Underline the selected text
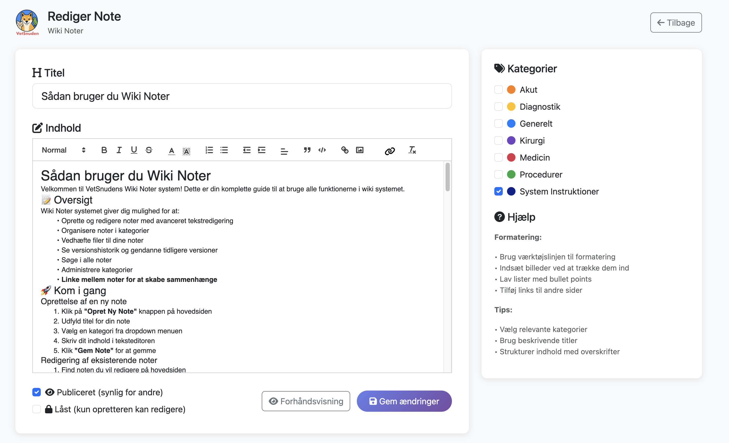Viewport: 729px width, 443px height. pyautogui.click(x=134, y=150)
